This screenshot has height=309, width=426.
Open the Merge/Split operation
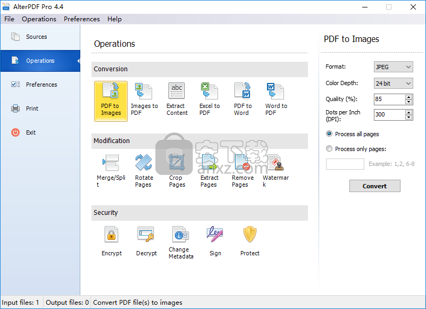point(111,171)
